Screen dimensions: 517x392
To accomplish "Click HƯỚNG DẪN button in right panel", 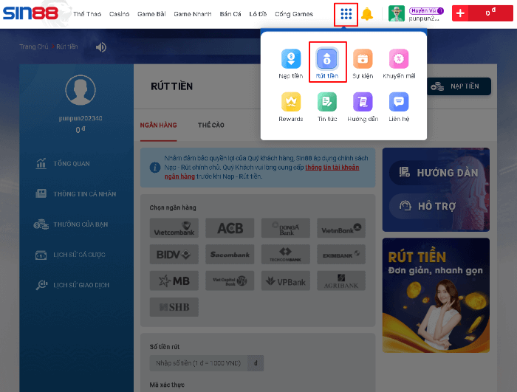I will [x=439, y=173].
